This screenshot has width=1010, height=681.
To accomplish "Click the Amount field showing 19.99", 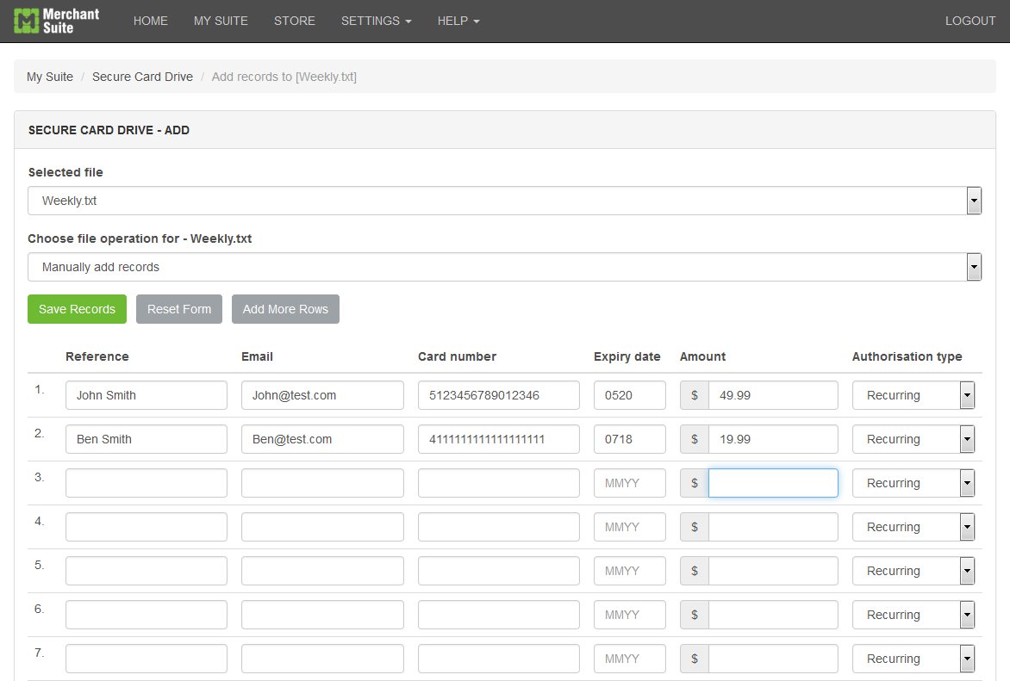I will click(x=773, y=439).
